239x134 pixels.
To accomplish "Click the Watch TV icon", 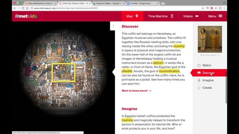I will (x=199, y=66).
